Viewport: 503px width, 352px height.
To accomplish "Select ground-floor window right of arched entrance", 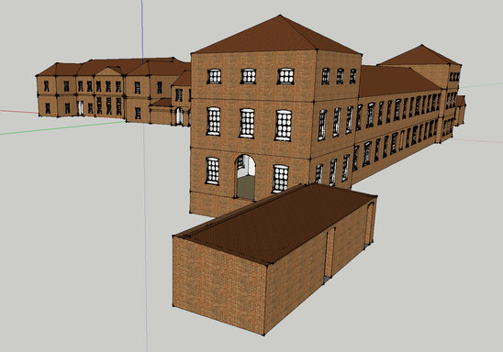I will (x=280, y=179).
